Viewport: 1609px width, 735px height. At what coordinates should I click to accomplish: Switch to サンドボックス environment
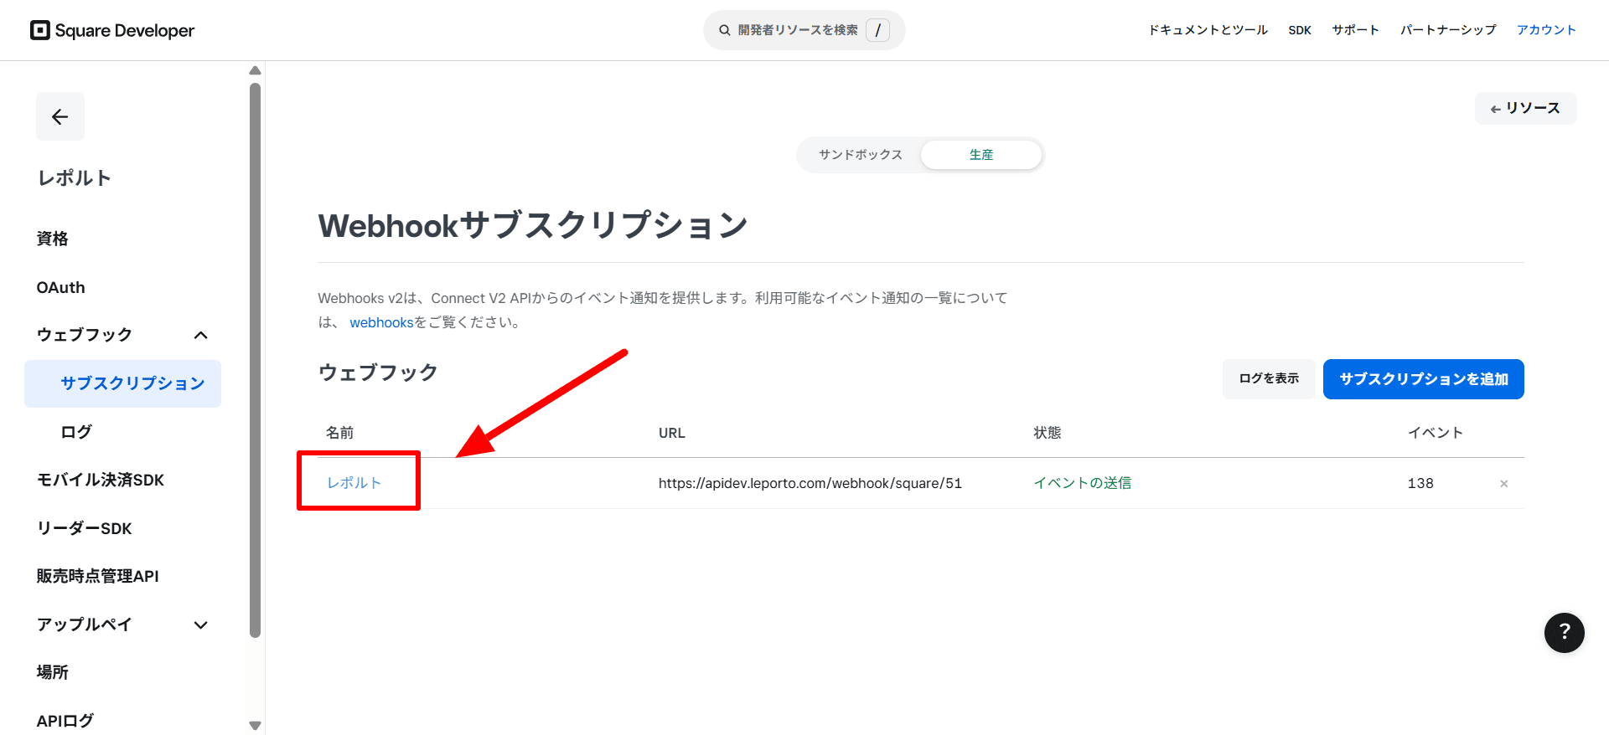(861, 155)
